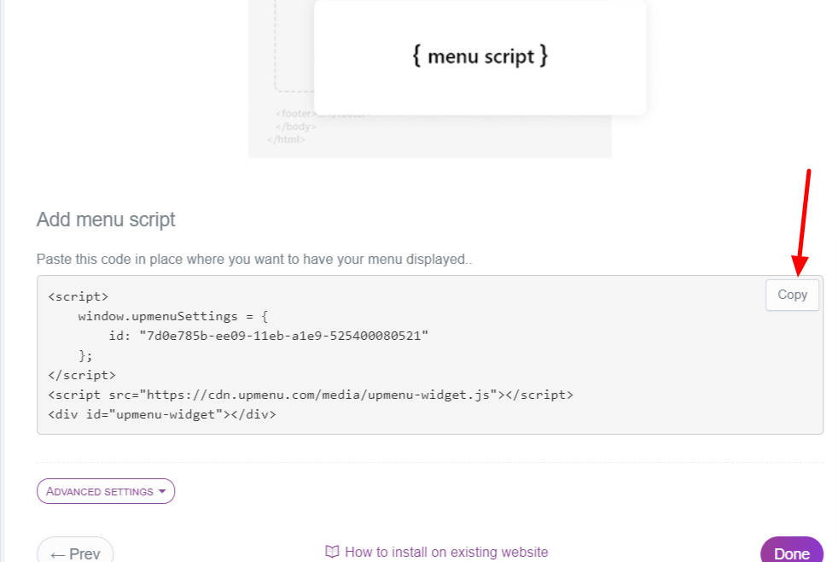
Task: Click the red arrow pointing at Copy
Action: (x=802, y=222)
